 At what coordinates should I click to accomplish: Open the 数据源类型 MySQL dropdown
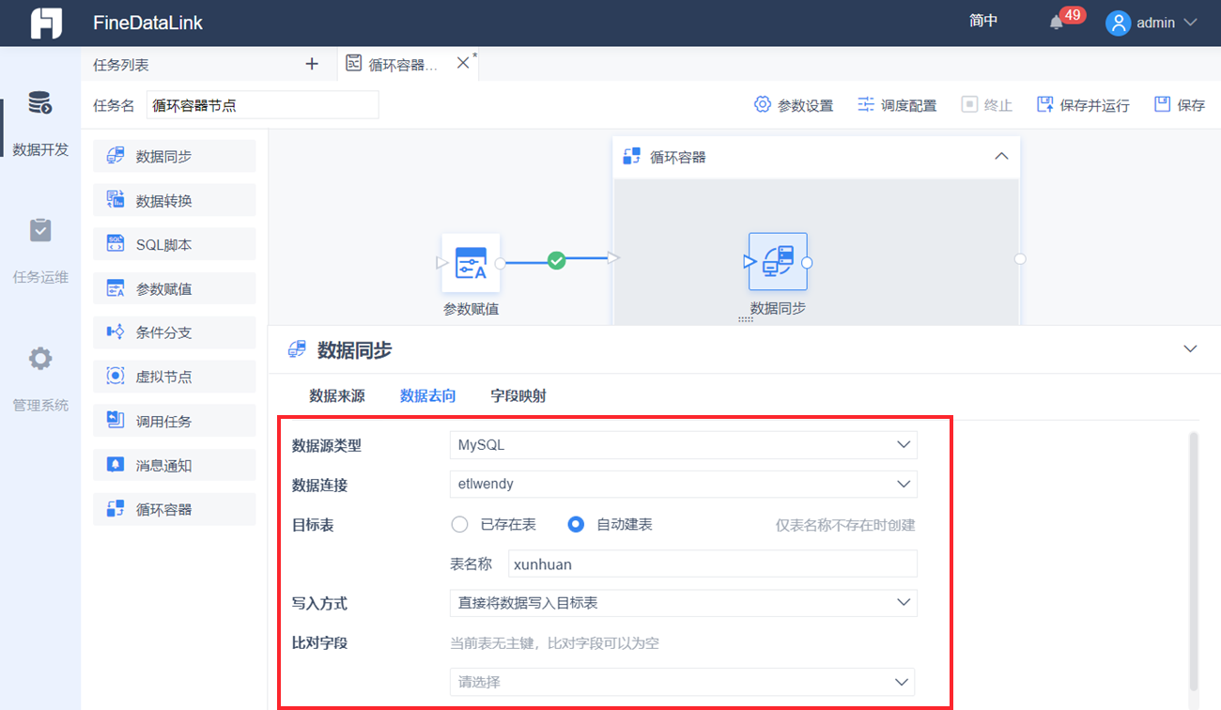click(683, 445)
